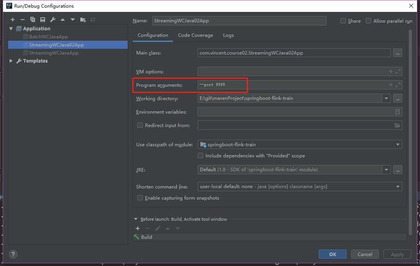Click the Cancel button
This screenshot has width=420, height=266.
(365, 254)
